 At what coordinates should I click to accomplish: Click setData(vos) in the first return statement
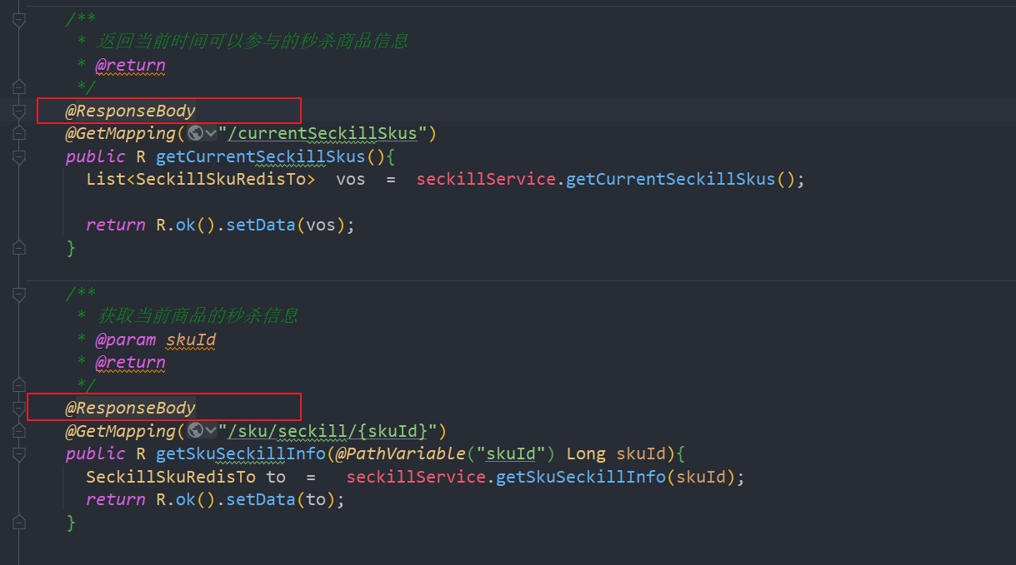coord(288,225)
